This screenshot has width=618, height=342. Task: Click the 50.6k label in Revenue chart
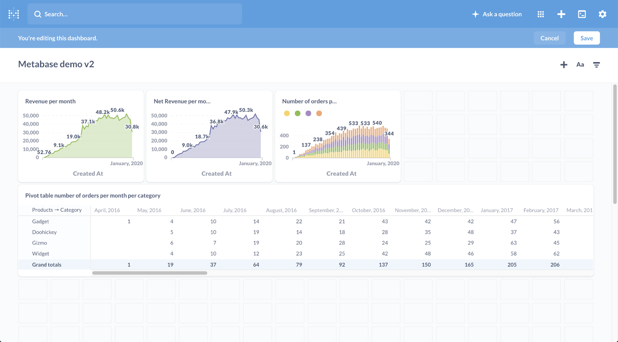(117, 110)
